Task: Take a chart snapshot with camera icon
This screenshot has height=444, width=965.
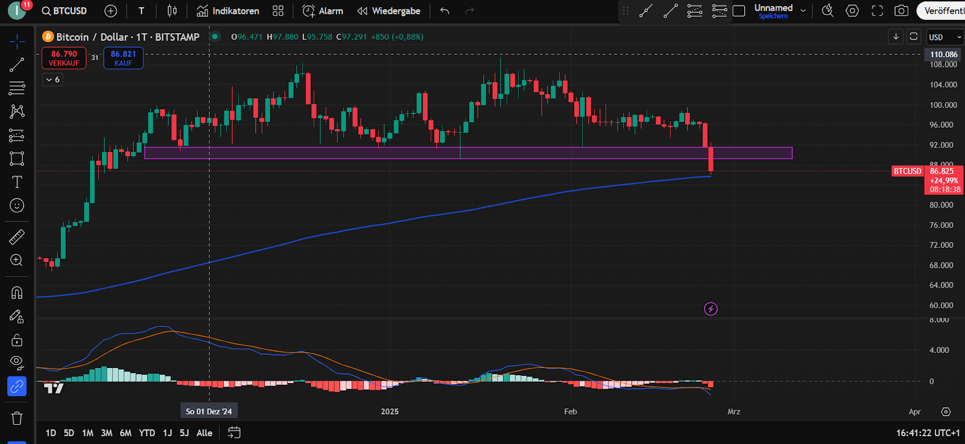Action: pyautogui.click(x=901, y=11)
